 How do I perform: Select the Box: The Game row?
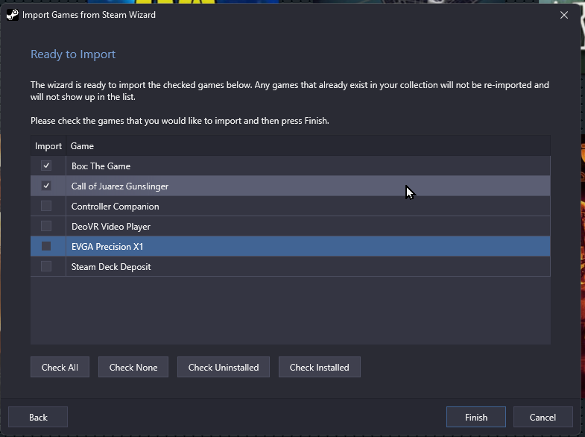coord(290,166)
